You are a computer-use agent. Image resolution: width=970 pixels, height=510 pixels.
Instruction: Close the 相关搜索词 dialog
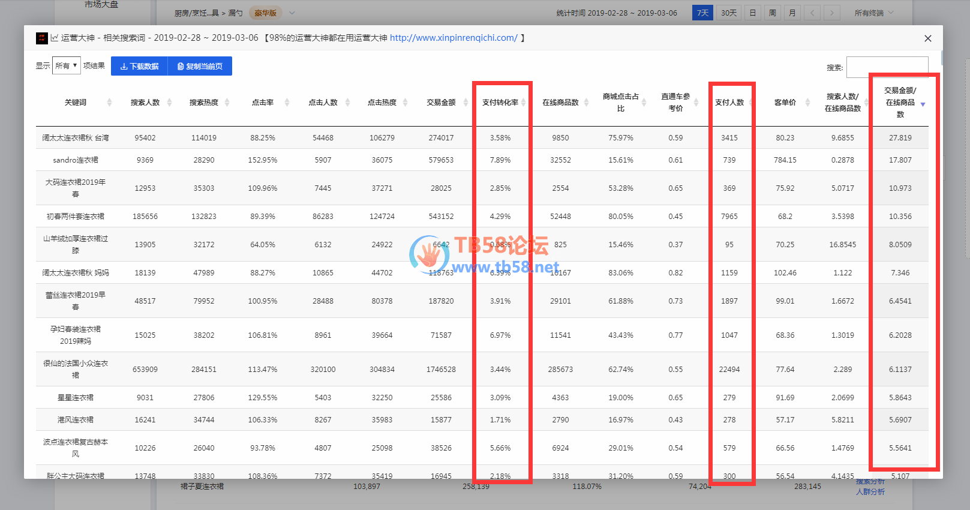coord(927,38)
